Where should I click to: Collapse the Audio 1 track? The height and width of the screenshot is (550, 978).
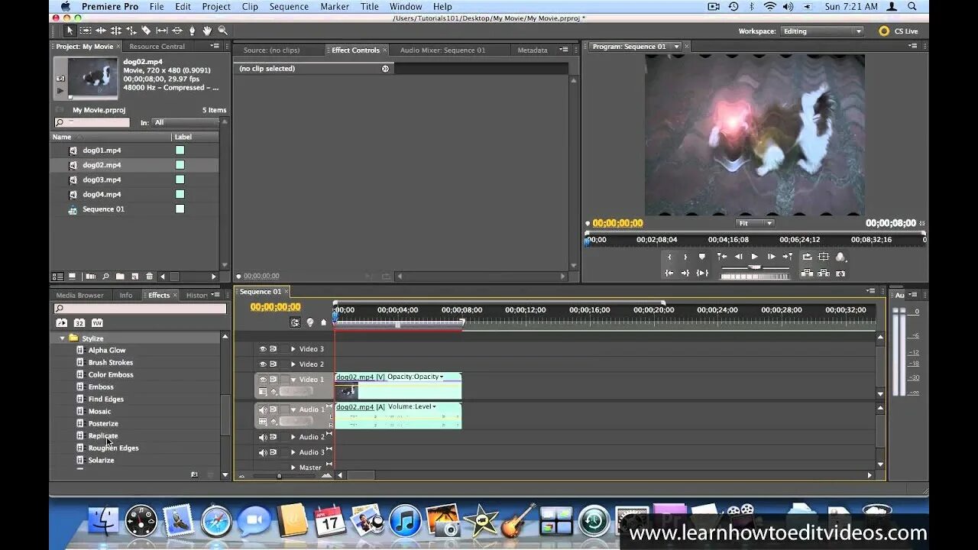tap(293, 409)
